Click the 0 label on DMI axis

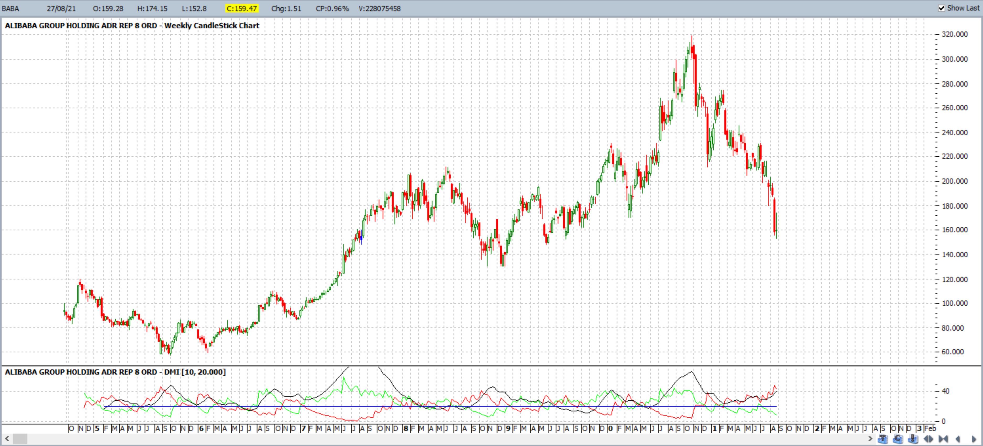(x=943, y=421)
